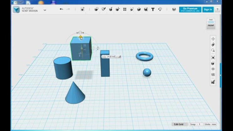Open the Primitives tool menu
This screenshot has height=131, width=233.
click(96, 9)
